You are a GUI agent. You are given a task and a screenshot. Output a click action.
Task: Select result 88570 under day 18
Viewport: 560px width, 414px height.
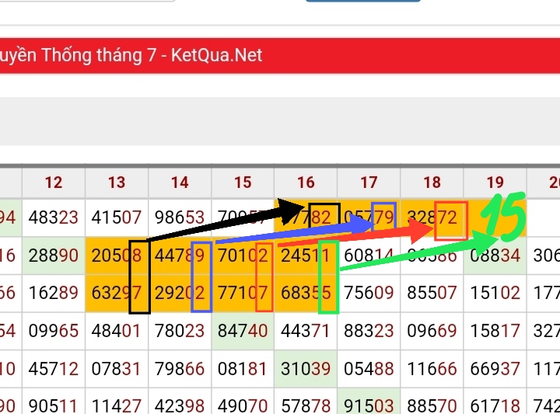tap(432, 405)
